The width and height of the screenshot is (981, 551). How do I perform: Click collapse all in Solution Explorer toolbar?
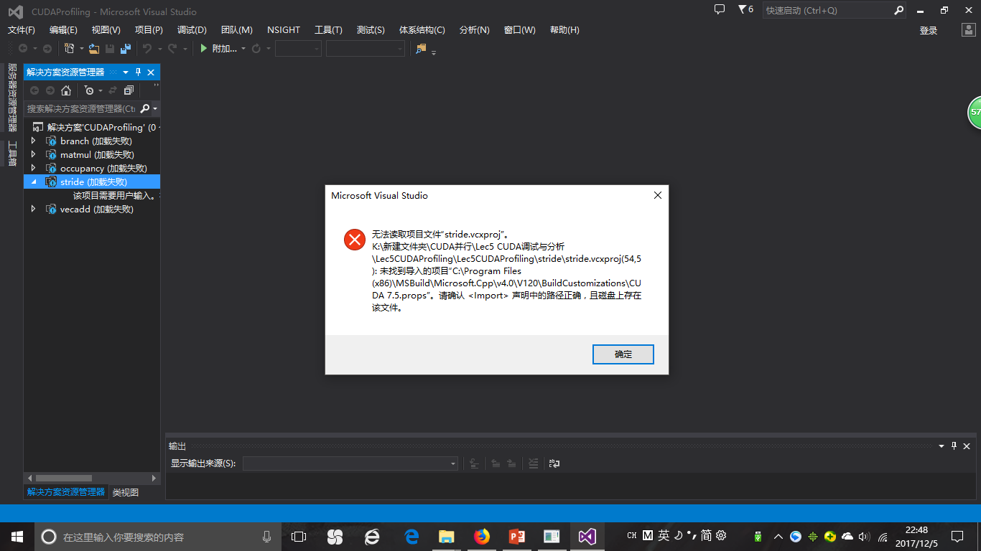(129, 90)
